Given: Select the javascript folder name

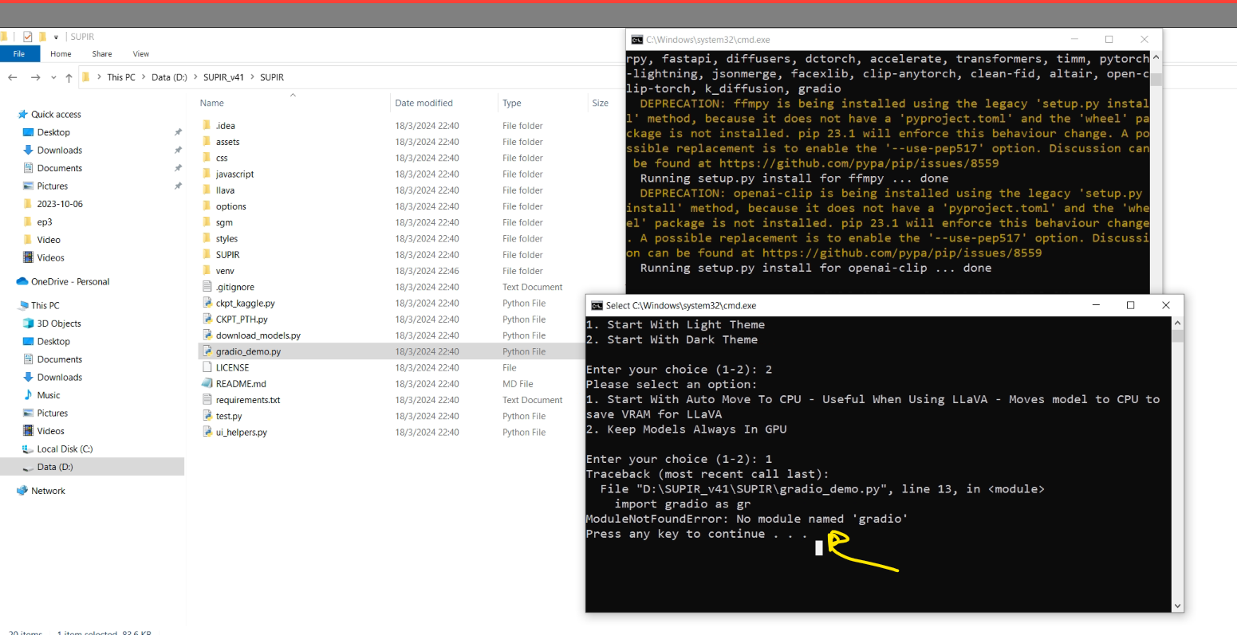Looking at the screenshot, I should point(235,174).
